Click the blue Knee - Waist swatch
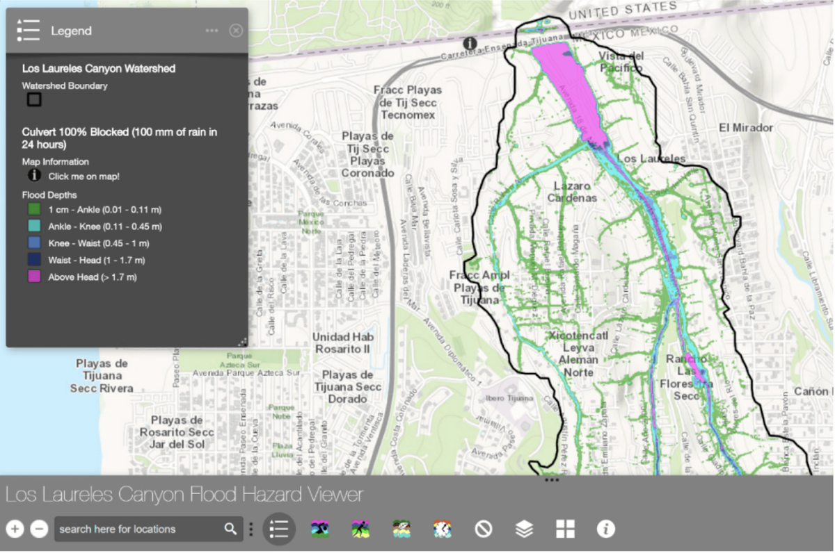This screenshot has height=553, width=835. click(x=34, y=243)
